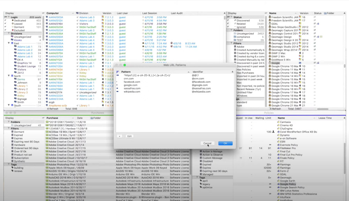
Task: Click the renews tag icon in Purchases
Action: pyautogui.click(x=13, y=171)
